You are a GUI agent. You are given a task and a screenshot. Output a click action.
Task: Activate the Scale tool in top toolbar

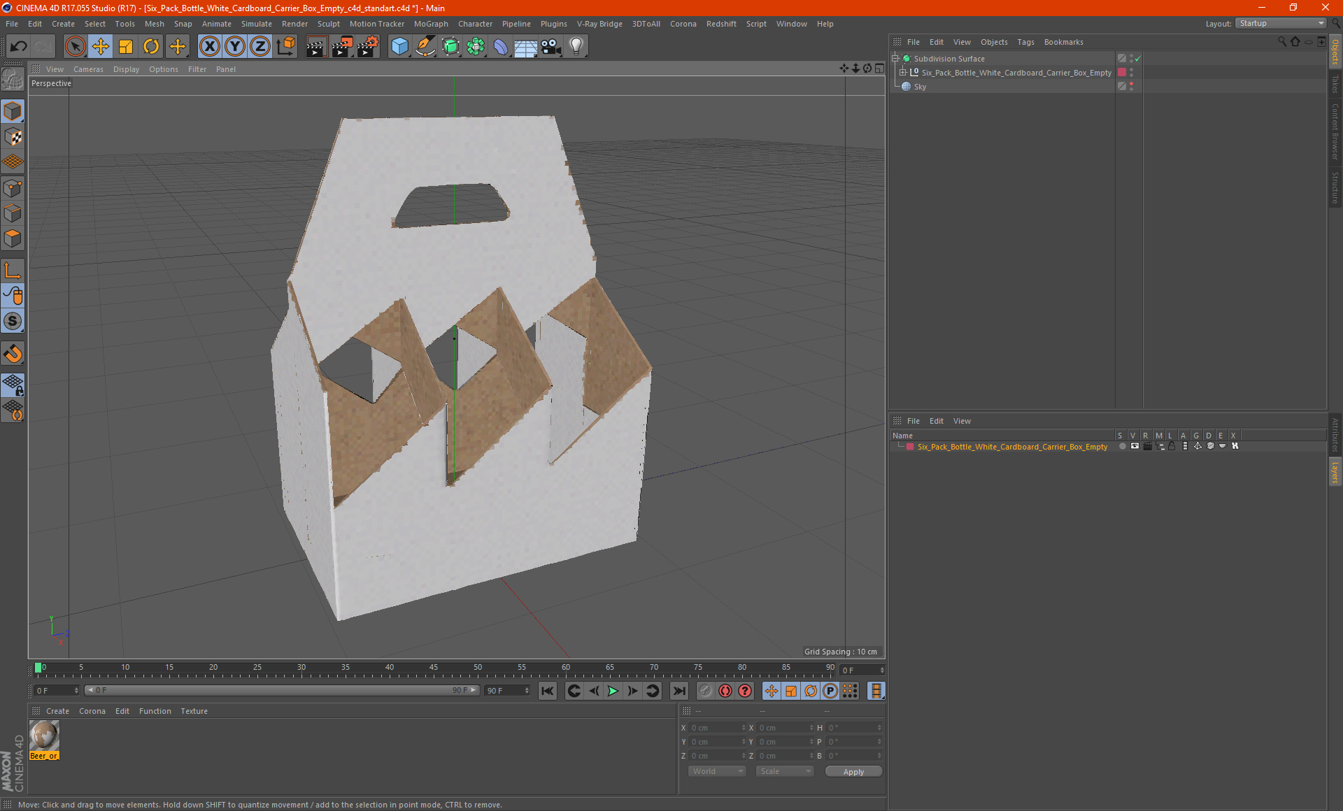coord(126,47)
